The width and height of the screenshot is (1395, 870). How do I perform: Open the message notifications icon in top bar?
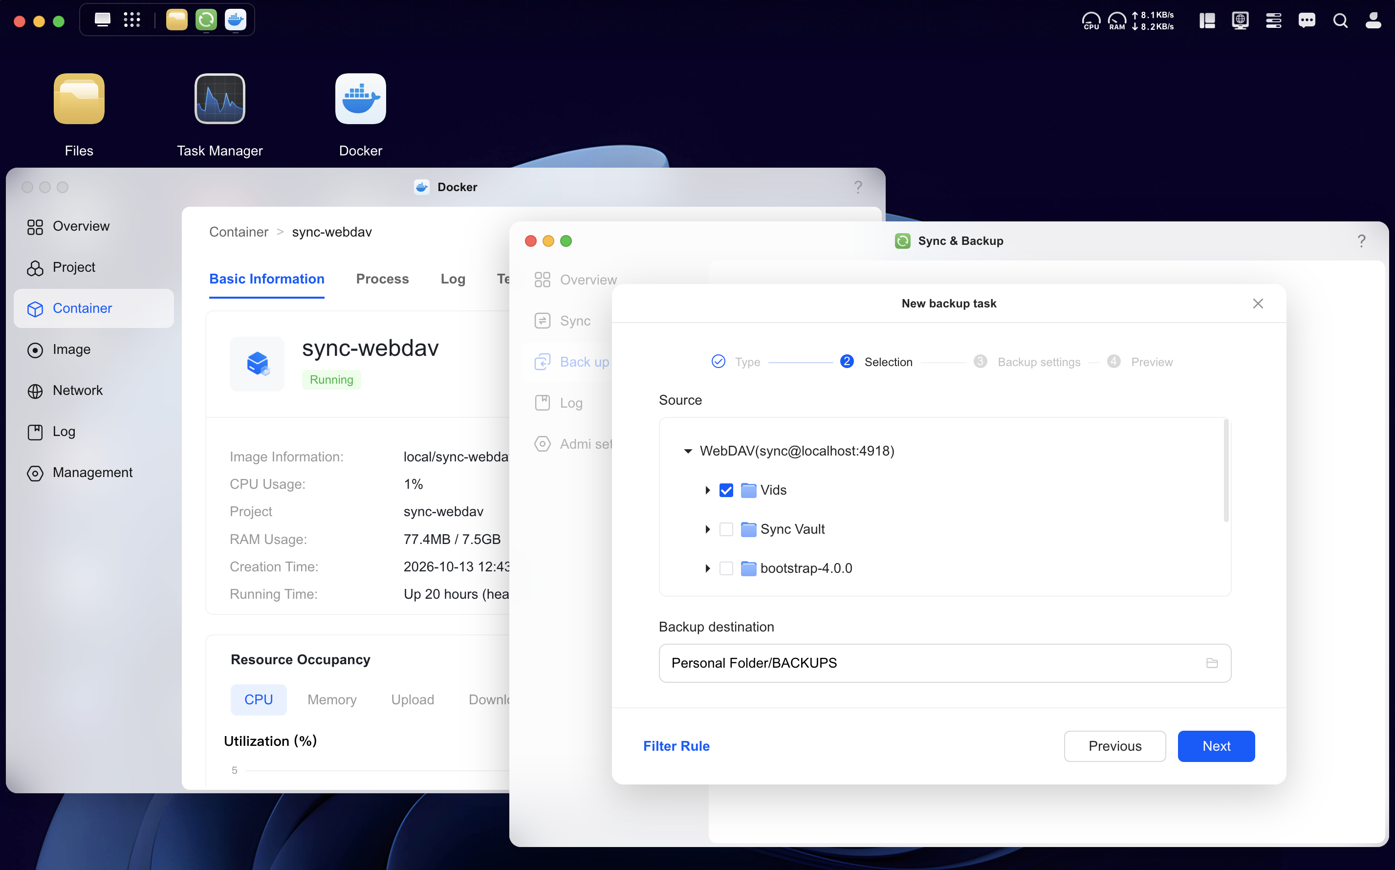pyautogui.click(x=1307, y=21)
